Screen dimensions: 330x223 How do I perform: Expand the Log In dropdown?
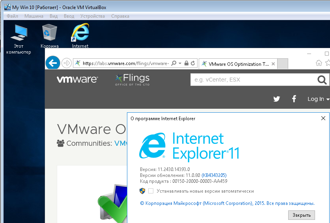click(318, 99)
